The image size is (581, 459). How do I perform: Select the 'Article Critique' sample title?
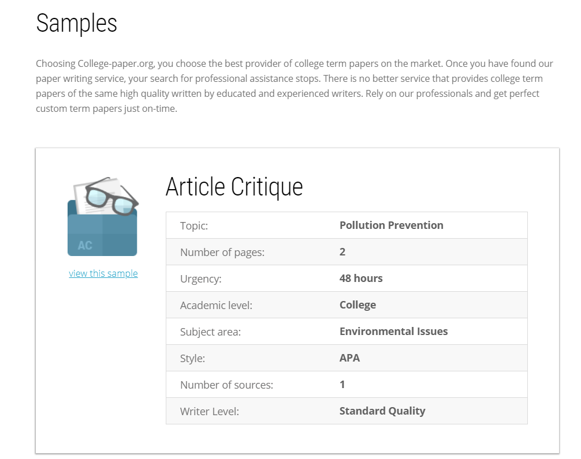[x=234, y=187]
